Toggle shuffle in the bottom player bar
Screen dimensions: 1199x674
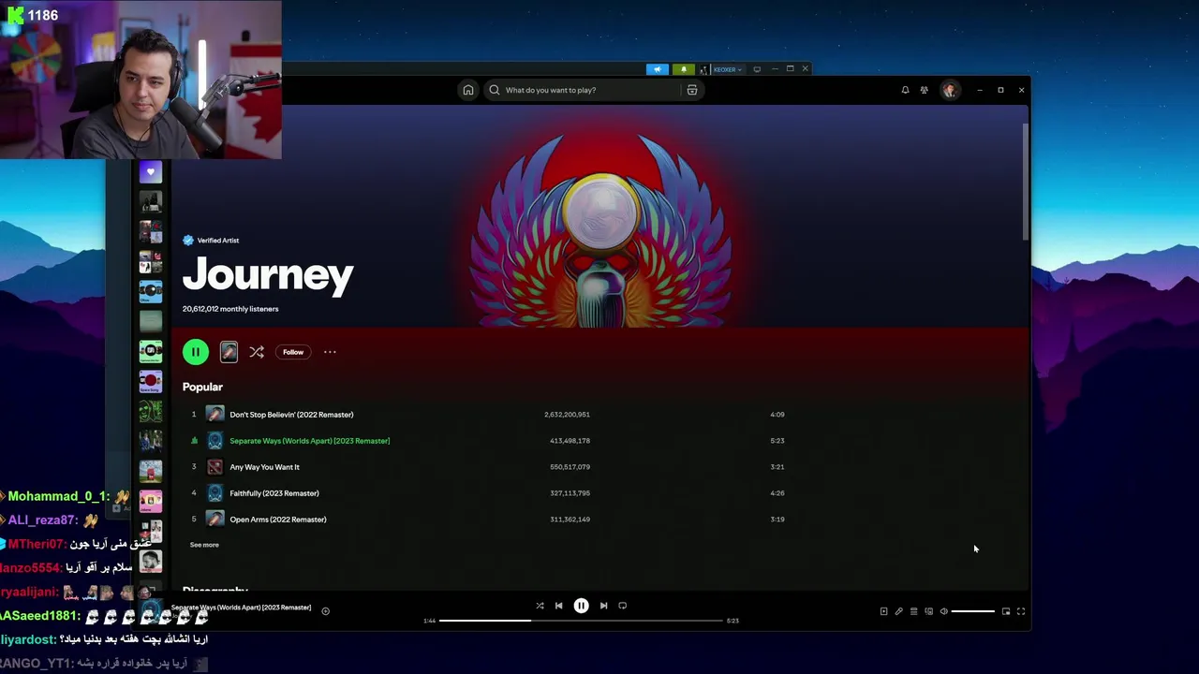click(540, 606)
